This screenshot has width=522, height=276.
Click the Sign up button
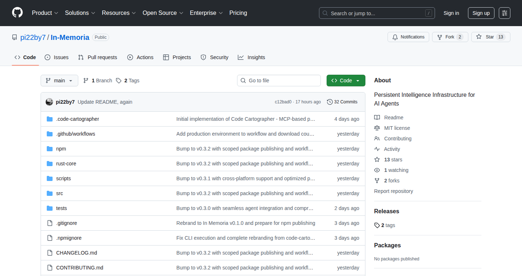pyautogui.click(x=481, y=13)
